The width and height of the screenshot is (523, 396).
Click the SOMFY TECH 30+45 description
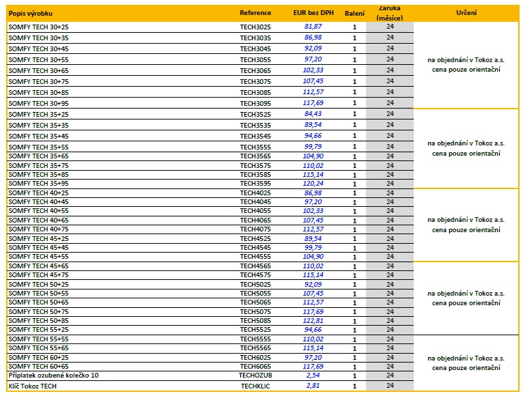click(x=38, y=49)
